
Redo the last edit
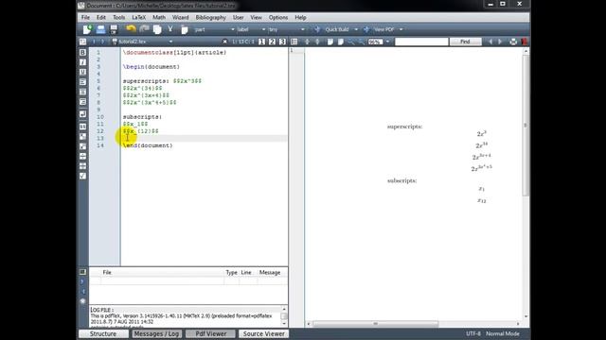(x=144, y=29)
